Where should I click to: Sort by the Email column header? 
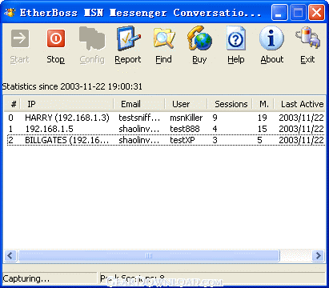coord(139,104)
